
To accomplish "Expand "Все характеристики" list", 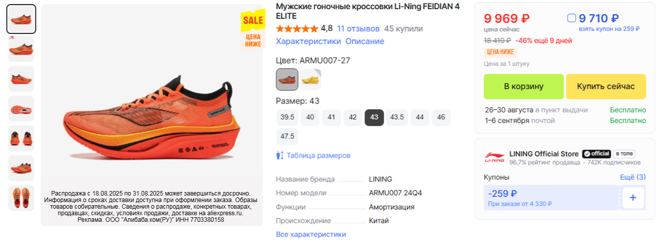I will pyautogui.click(x=311, y=234).
